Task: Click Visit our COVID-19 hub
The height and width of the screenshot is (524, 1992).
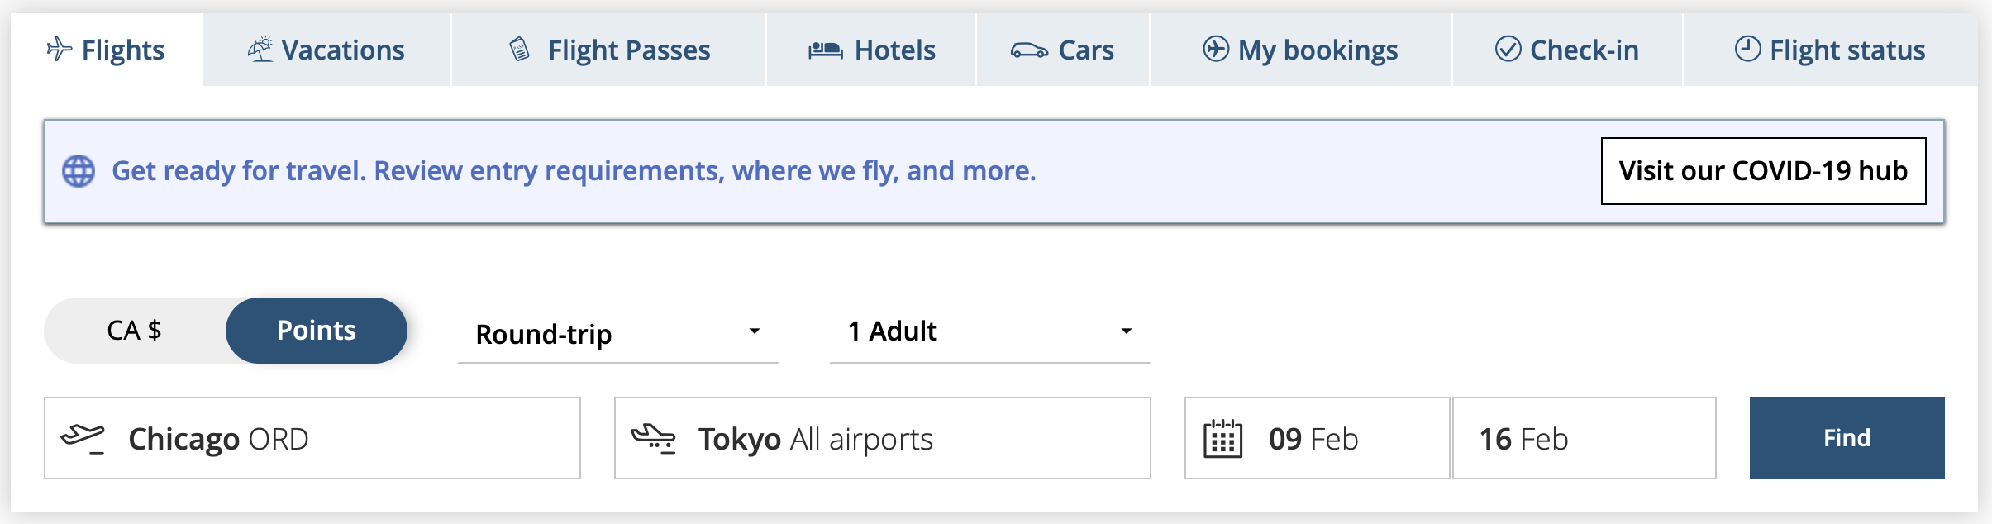Action: pos(1764,170)
